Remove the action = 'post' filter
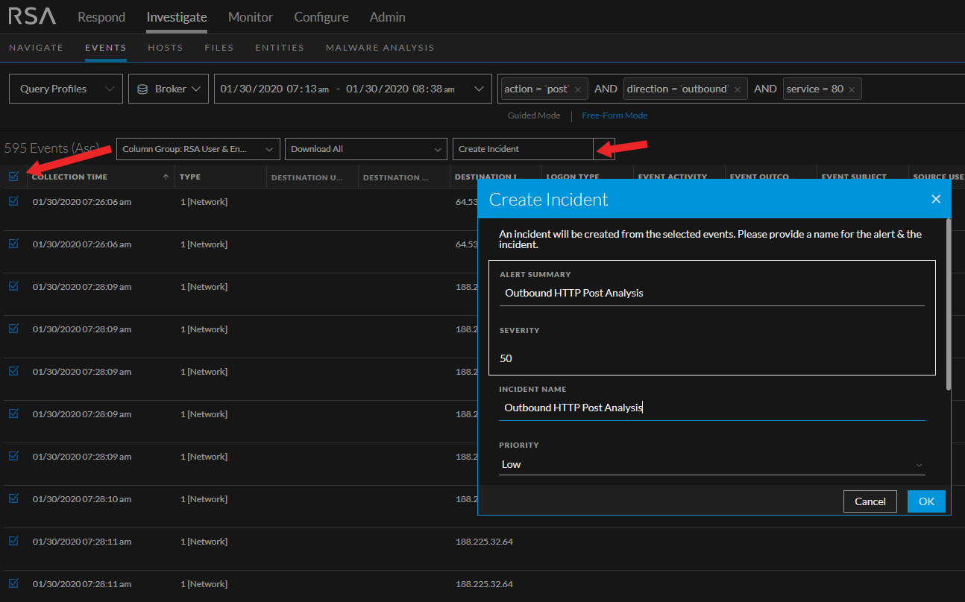 (578, 89)
